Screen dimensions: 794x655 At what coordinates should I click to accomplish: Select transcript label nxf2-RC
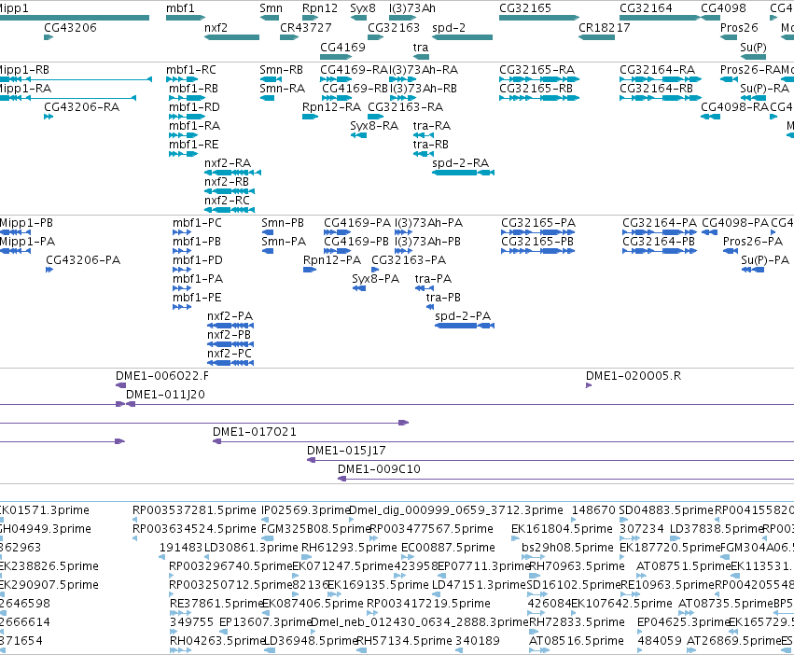pyautogui.click(x=228, y=201)
